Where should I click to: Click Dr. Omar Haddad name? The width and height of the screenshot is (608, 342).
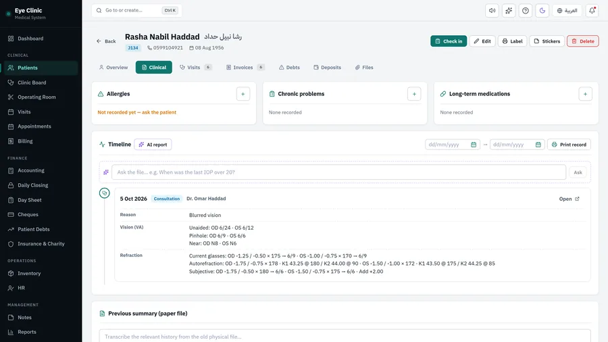[206, 199]
